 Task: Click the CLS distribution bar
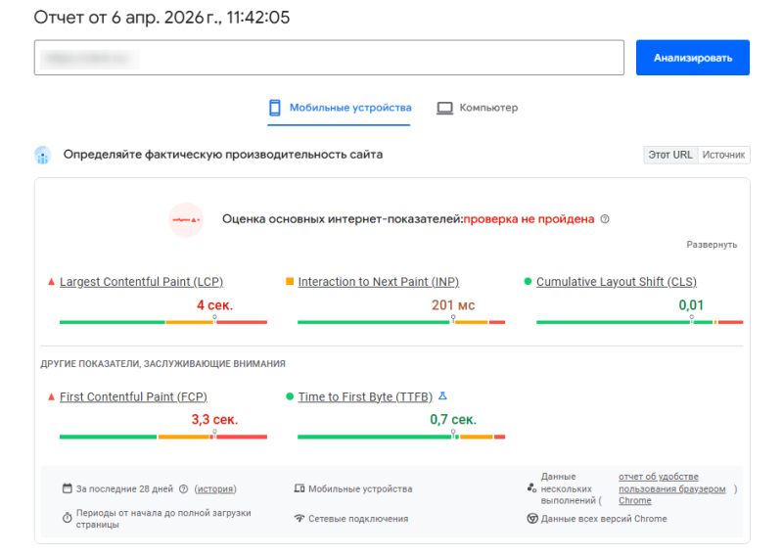[x=640, y=322]
